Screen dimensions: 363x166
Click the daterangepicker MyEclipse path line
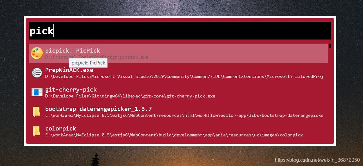[x=185, y=116]
